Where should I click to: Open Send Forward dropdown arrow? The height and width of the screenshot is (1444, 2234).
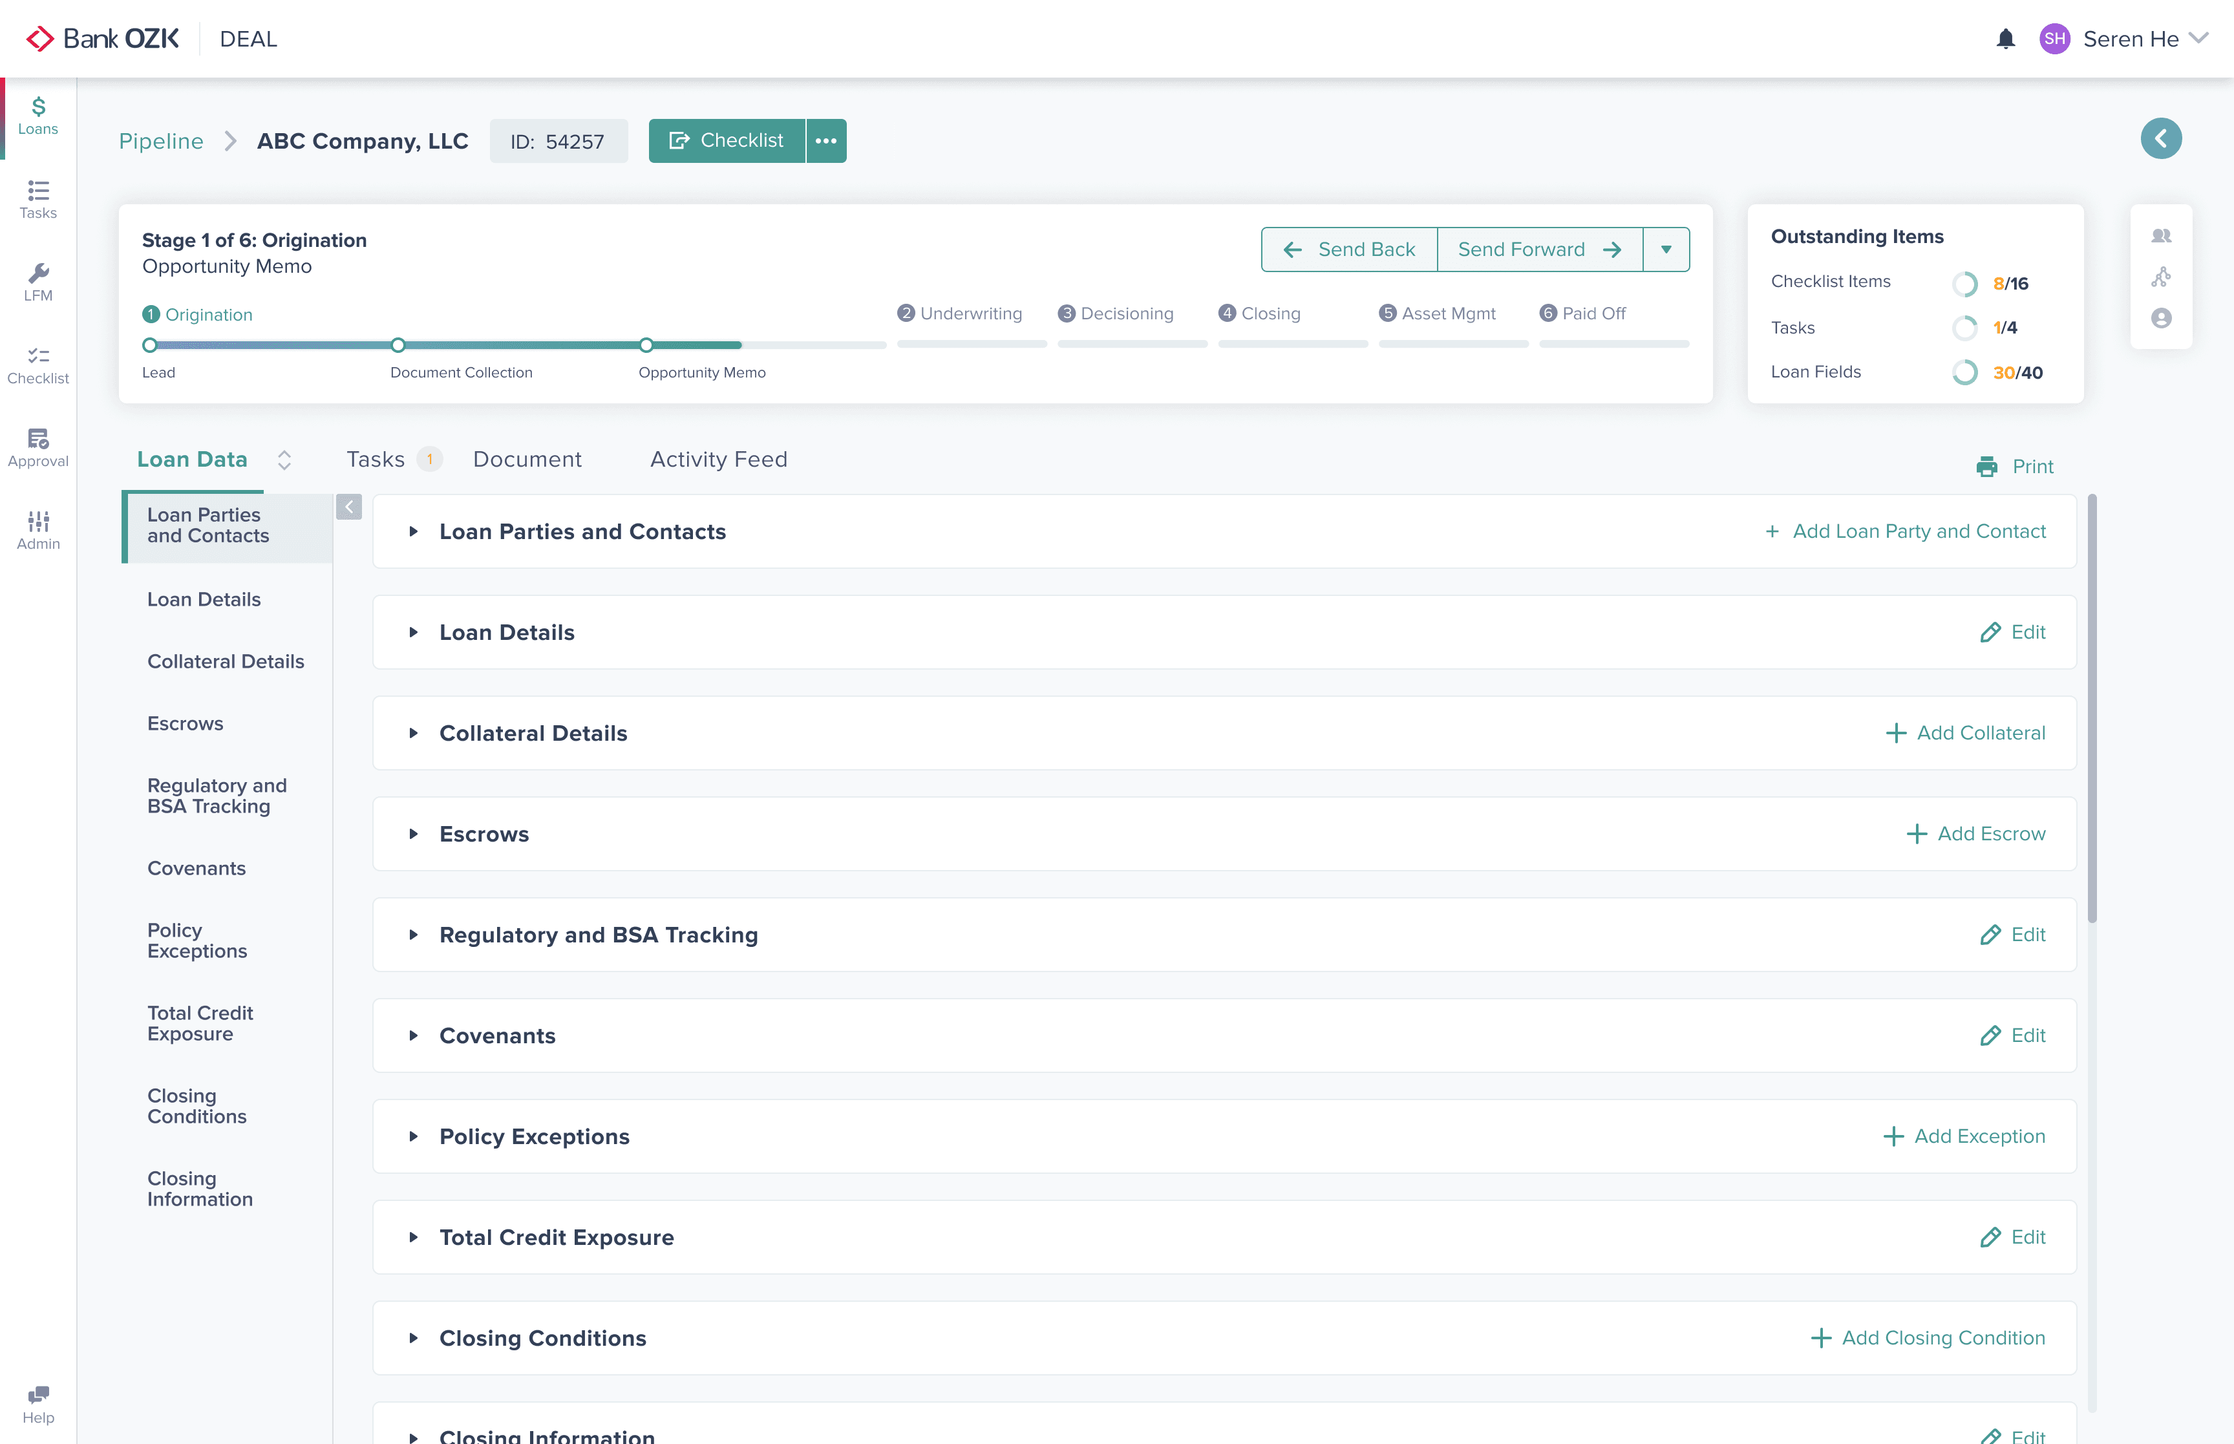(1666, 250)
